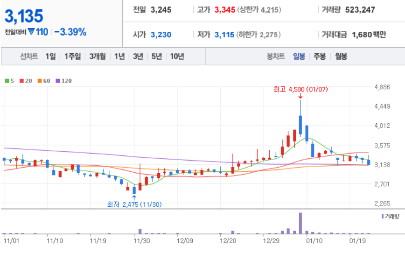
Task: Click the 11/19 date axis label
Action: click(x=98, y=241)
